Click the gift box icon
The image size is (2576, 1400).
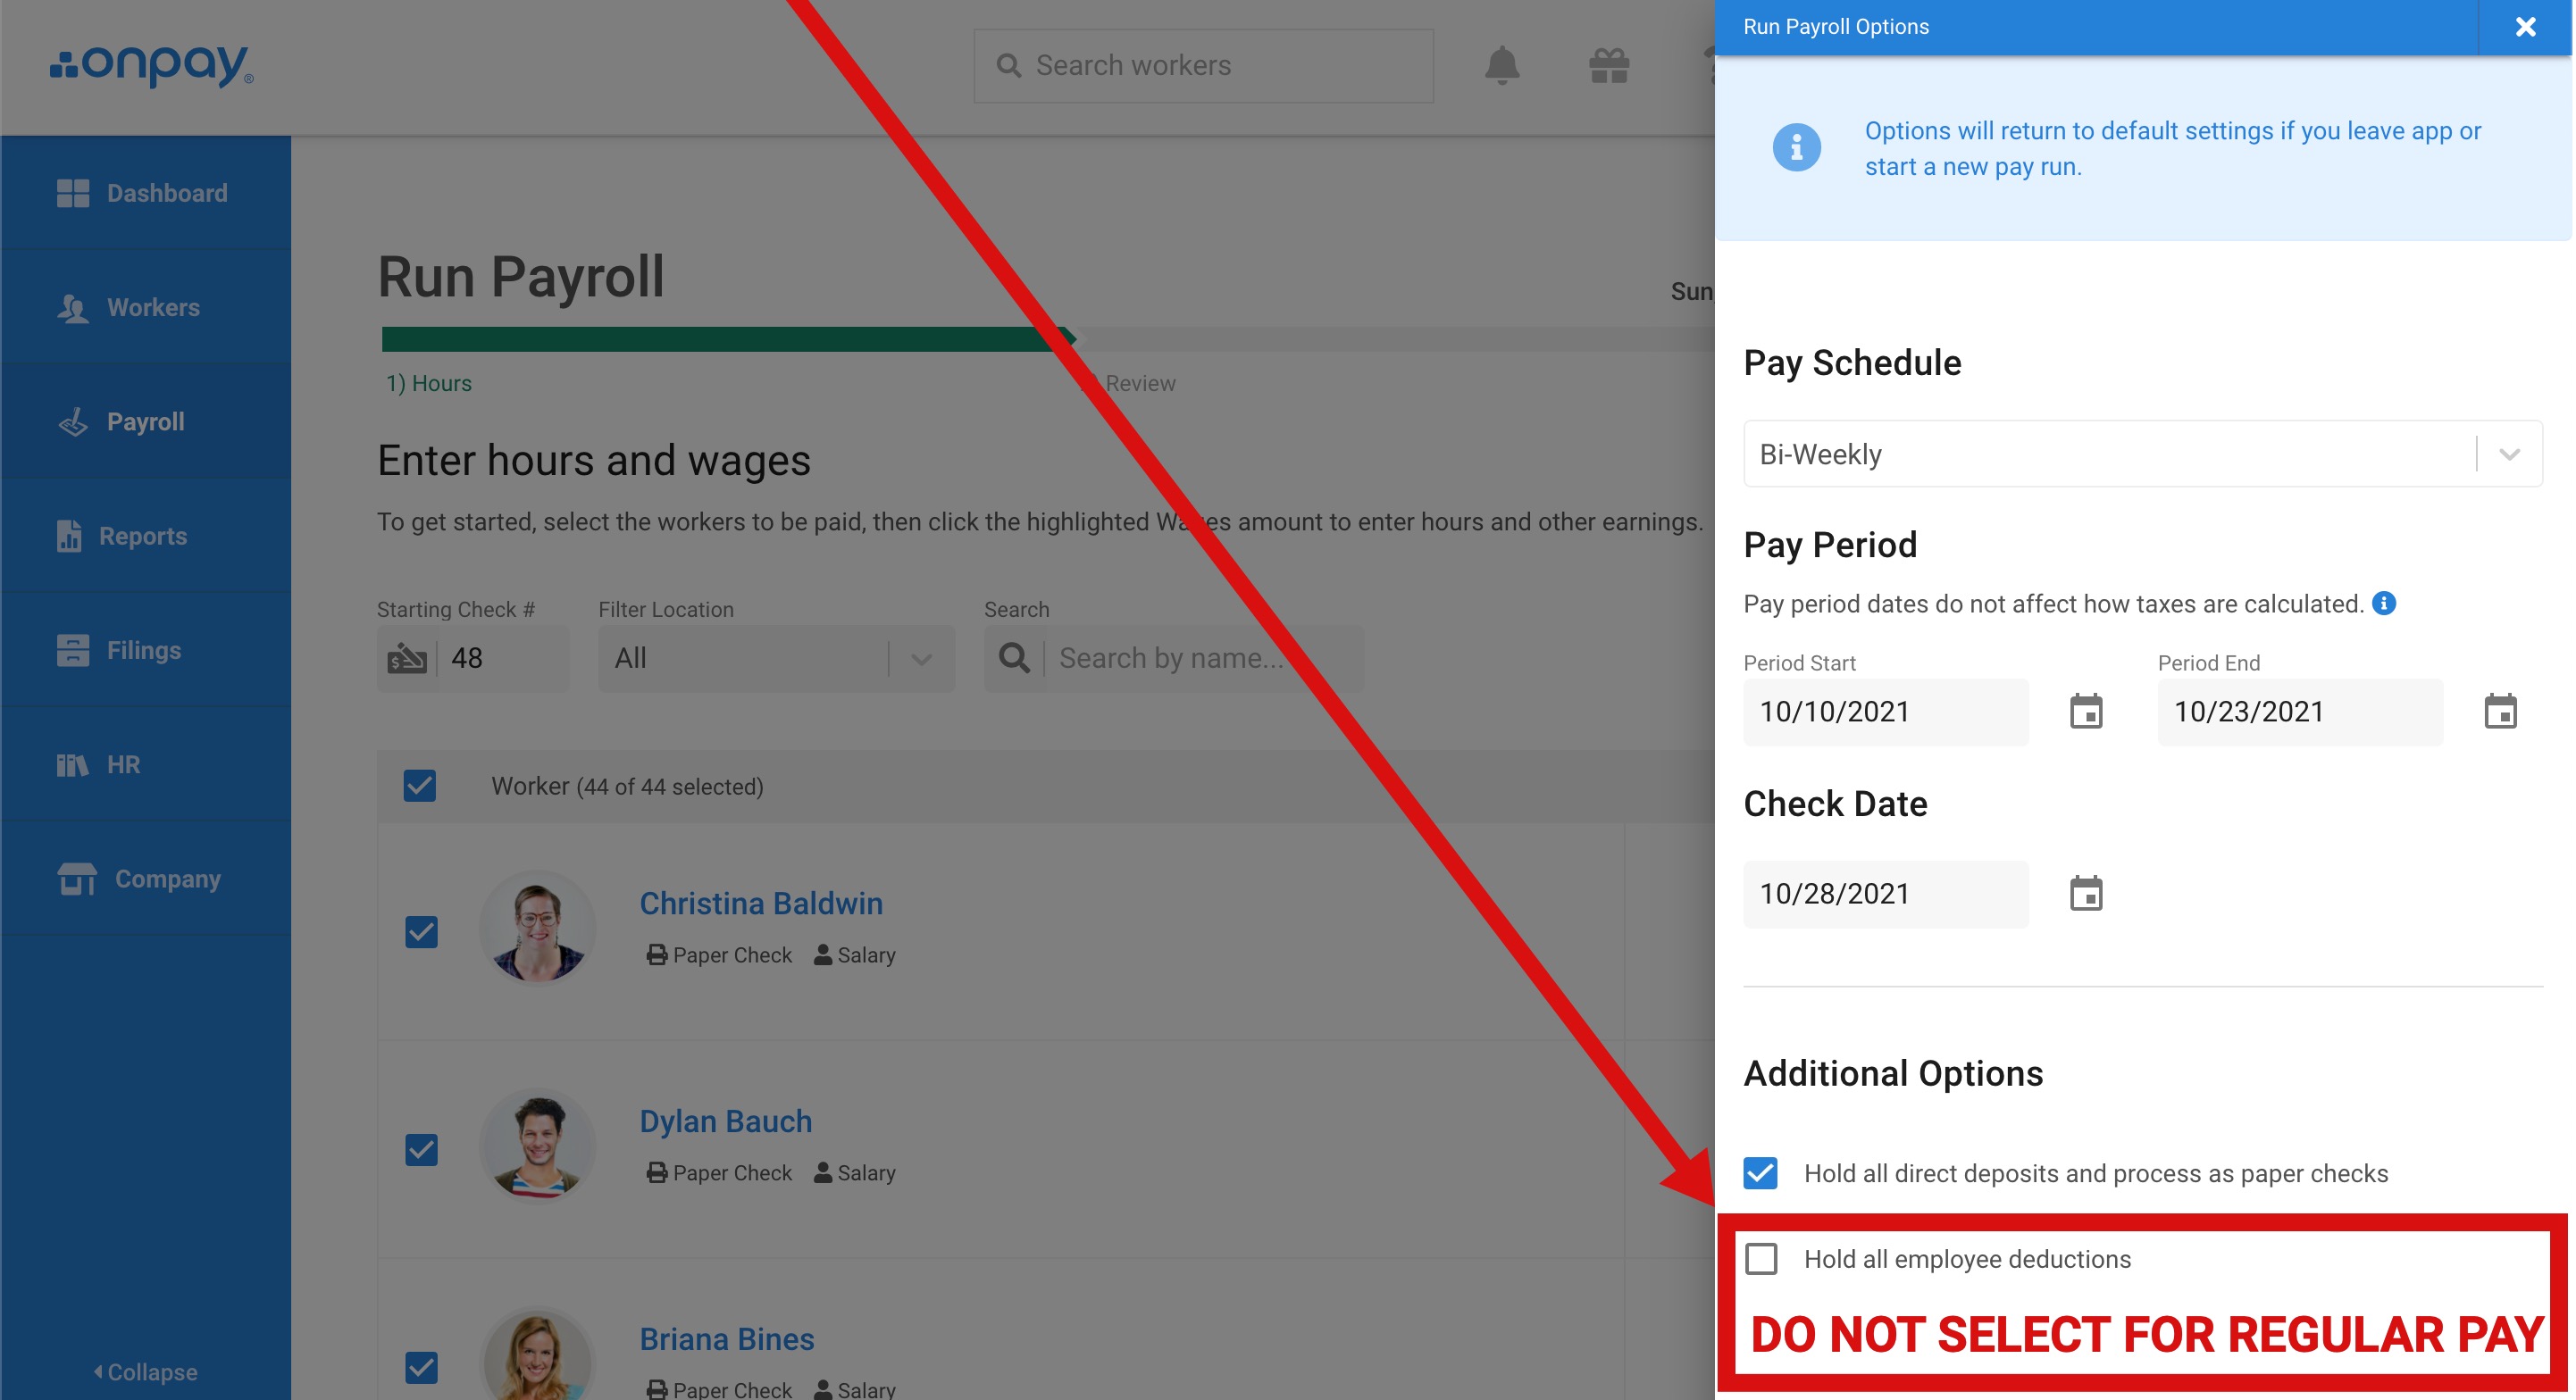point(1608,66)
